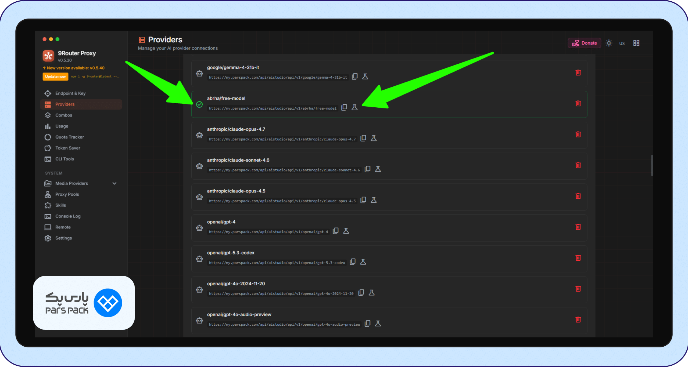The image size is (688, 367).
Task: Open the grid layout icon in header
Action: (636, 43)
